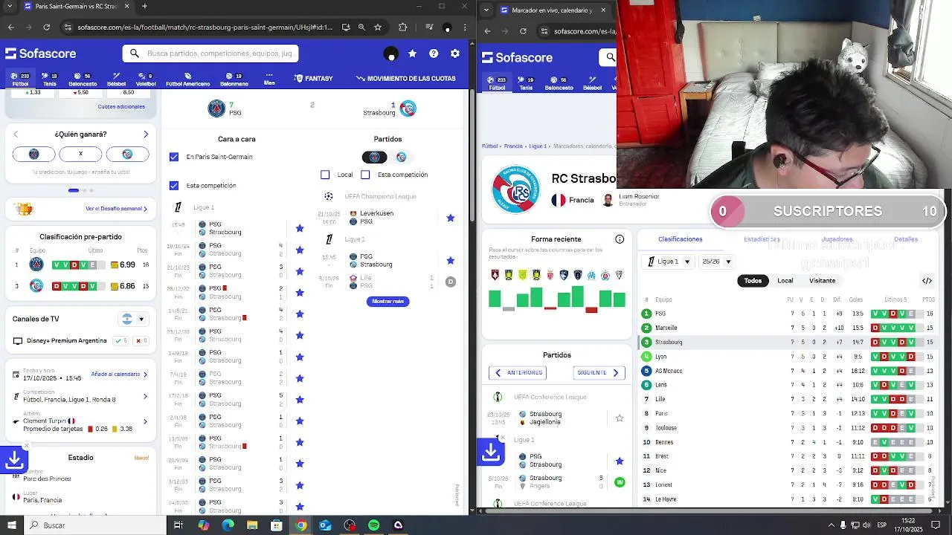Open Movimiento de las cuotas
The image size is (952, 535).
click(406, 78)
